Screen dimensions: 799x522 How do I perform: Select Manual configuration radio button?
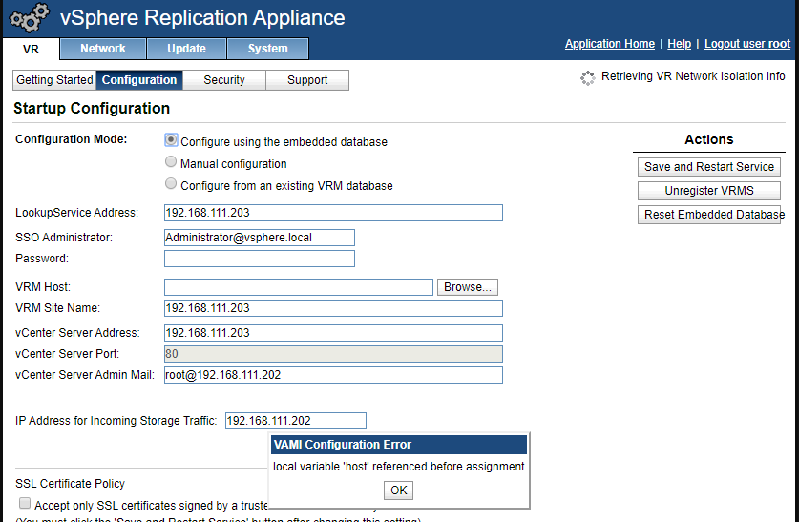(x=171, y=162)
